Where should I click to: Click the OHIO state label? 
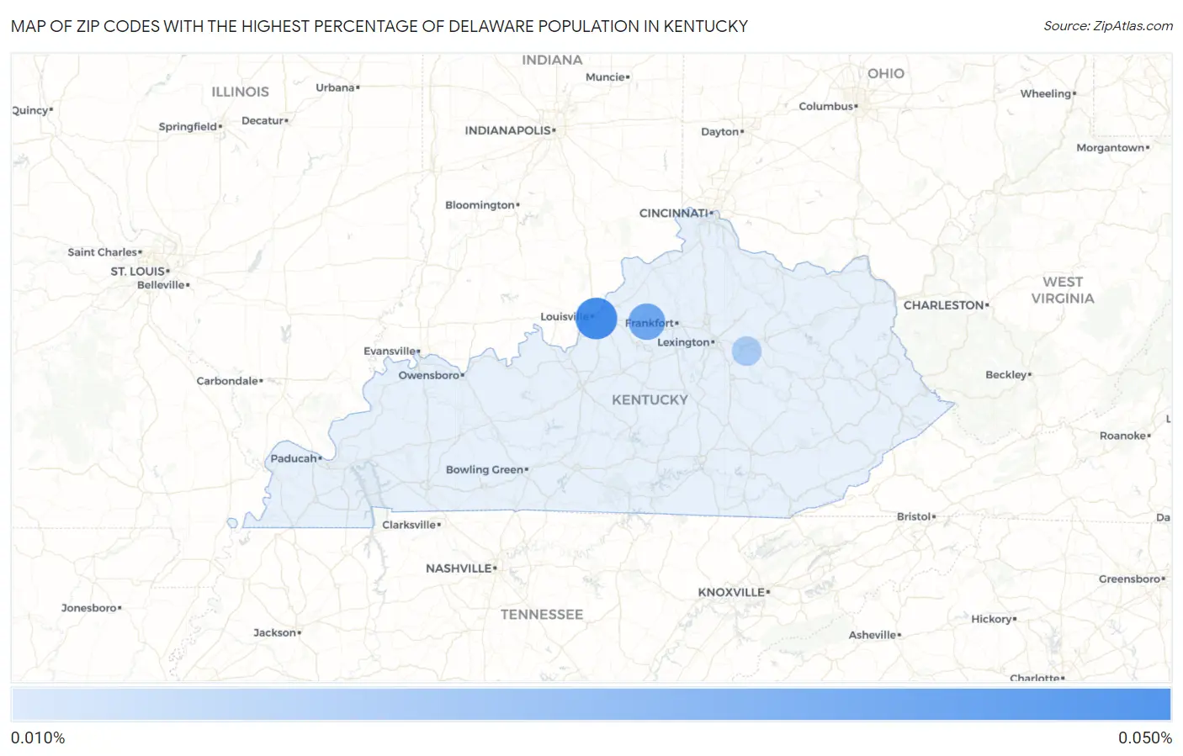(886, 73)
